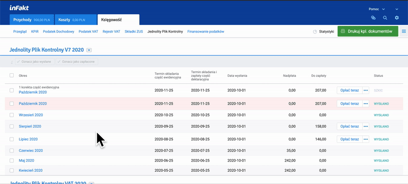Switch to the Przychody tab
Image resolution: width=408 pixels, height=184 pixels.
(x=32, y=20)
